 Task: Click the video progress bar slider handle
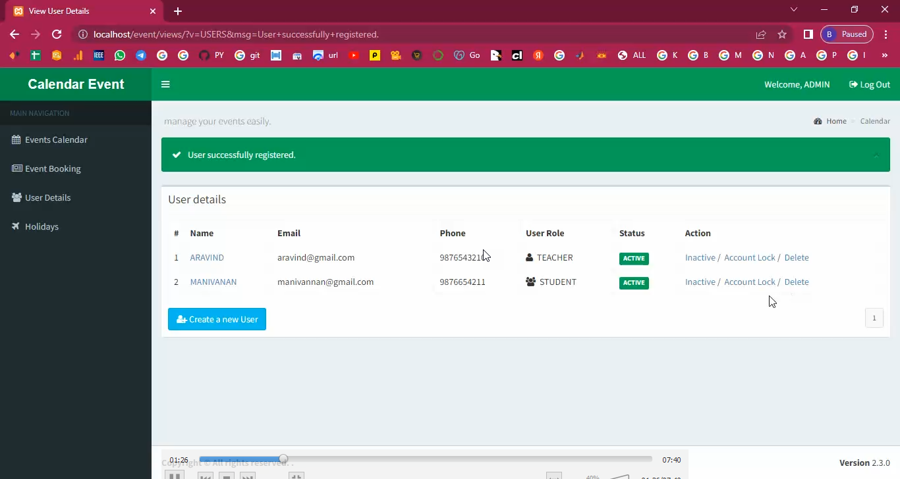(283, 459)
